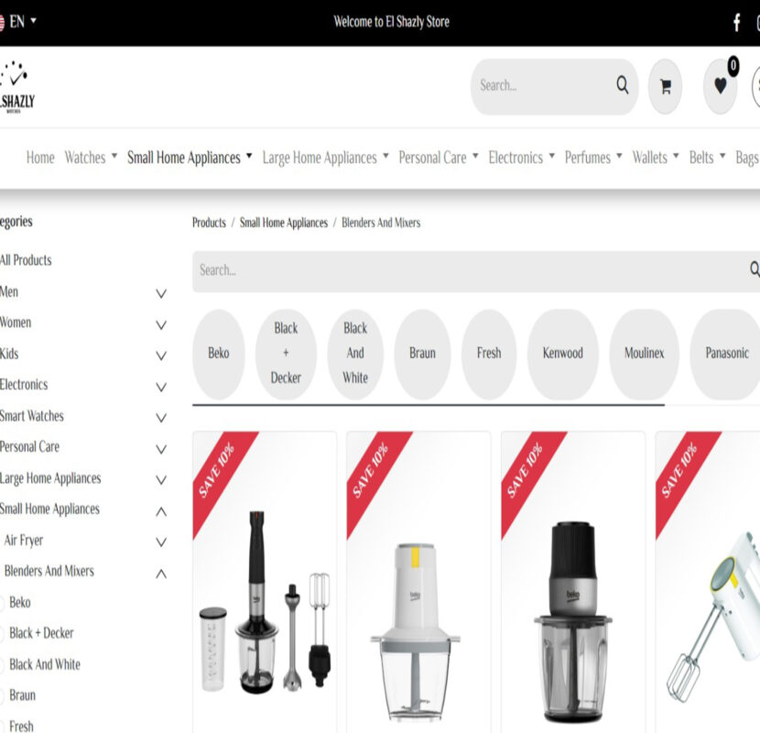Select the Black + Decker radio option
The height and width of the screenshot is (733, 760).
pos(2,633)
